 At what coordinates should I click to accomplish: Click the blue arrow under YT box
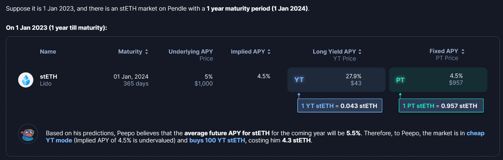tap(299, 95)
